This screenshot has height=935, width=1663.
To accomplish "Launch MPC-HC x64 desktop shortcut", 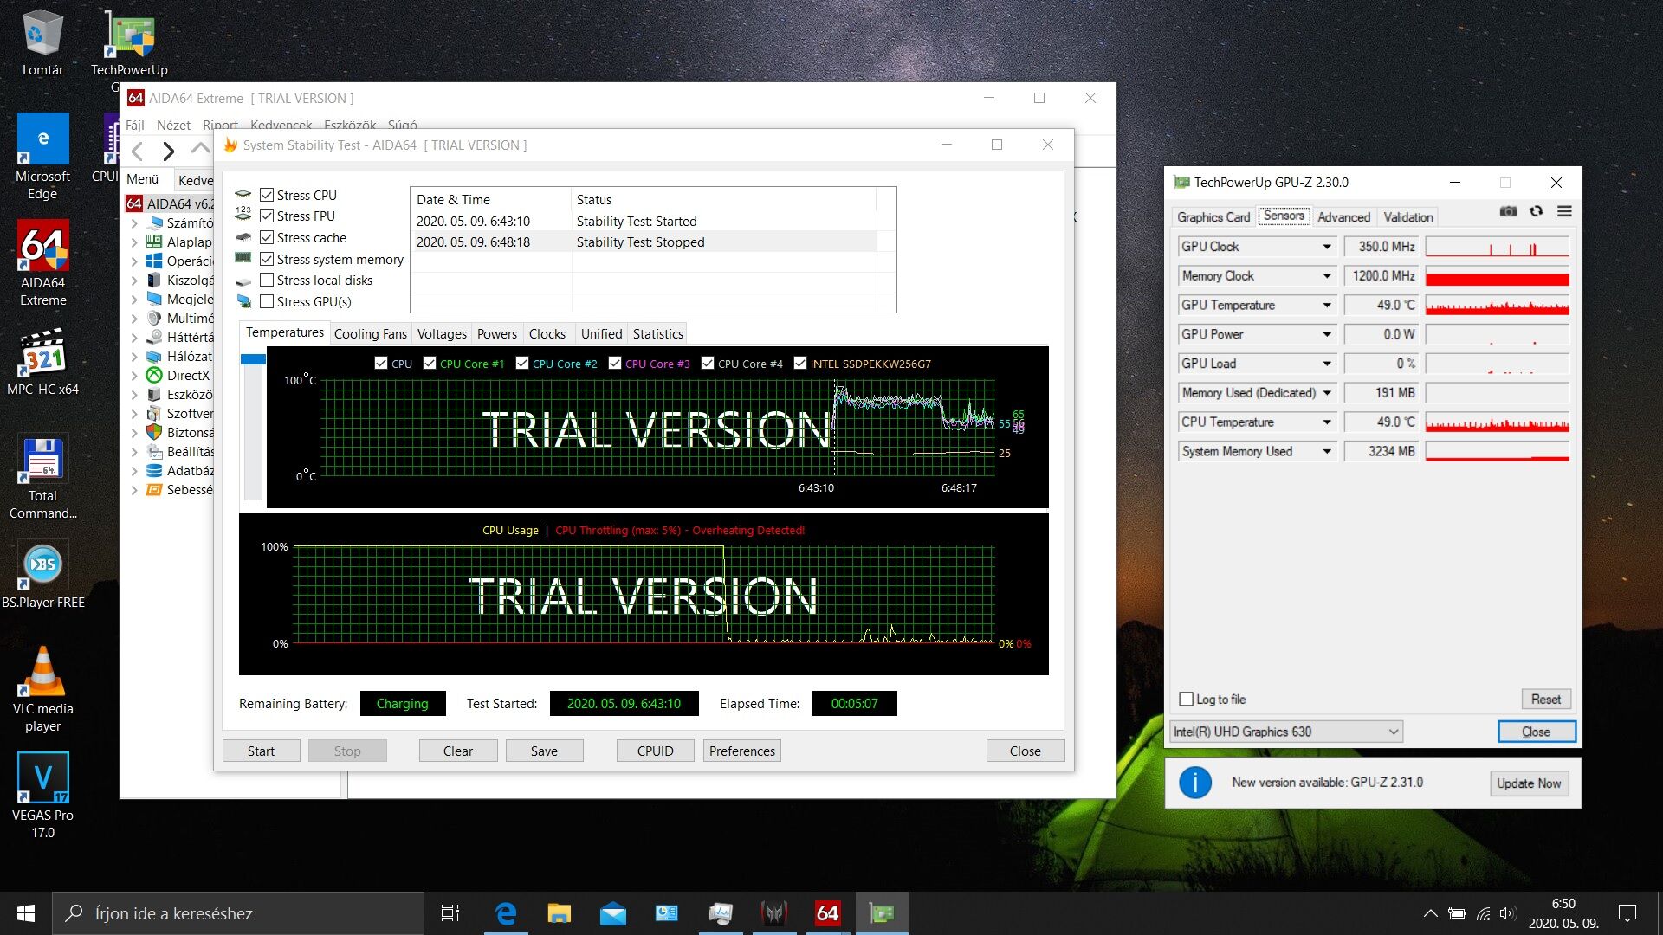I will (42, 362).
